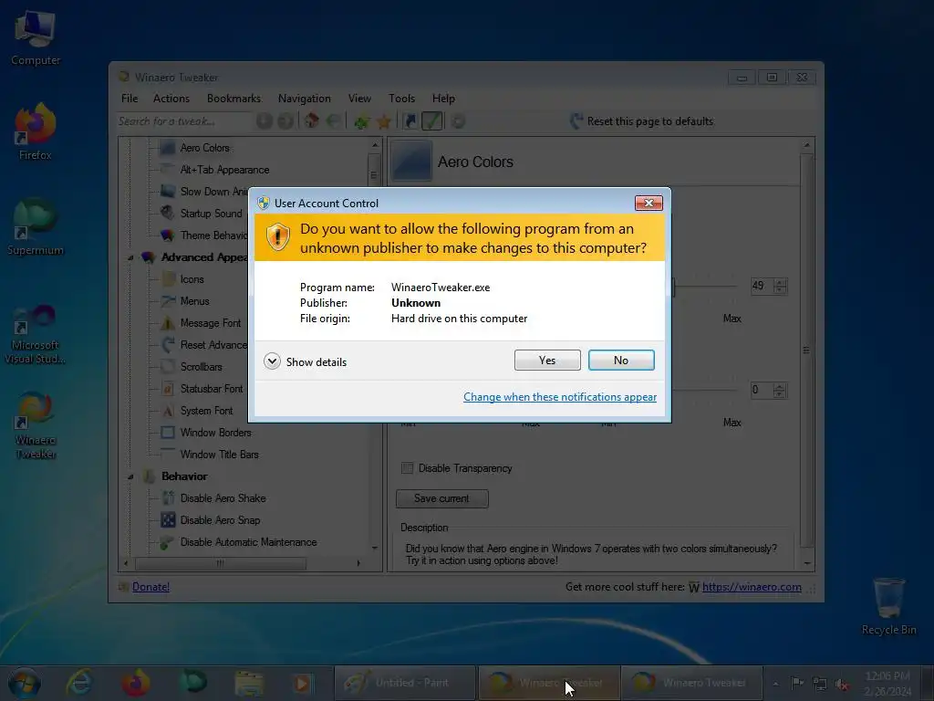The height and width of the screenshot is (701, 934).
Task: Open Windows Explorer folder on the taskbar
Action: tap(248, 683)
